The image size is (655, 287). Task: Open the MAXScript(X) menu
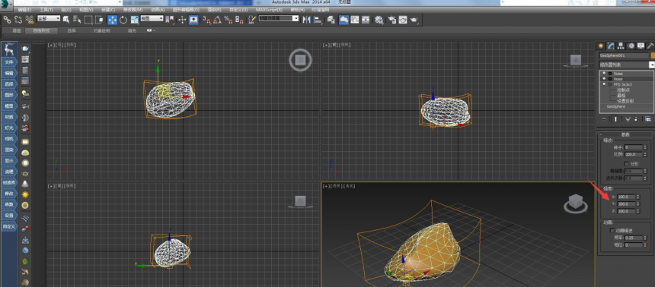[x=269, y=9]
